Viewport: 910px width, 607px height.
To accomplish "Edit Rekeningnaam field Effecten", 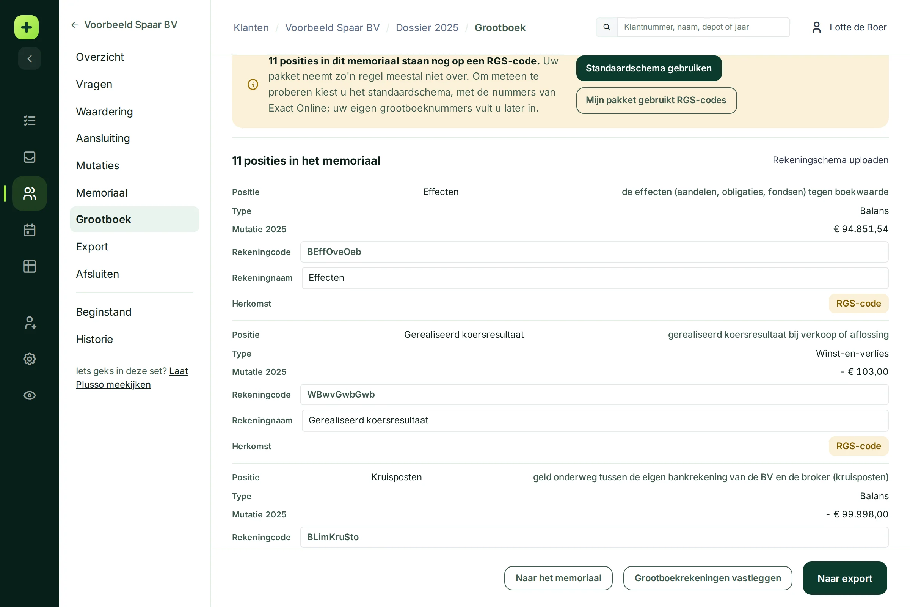I will [x=595, y=278].
